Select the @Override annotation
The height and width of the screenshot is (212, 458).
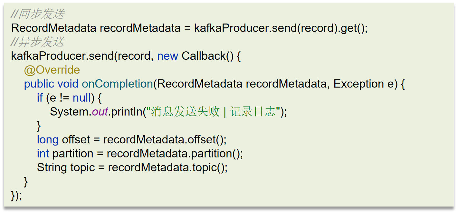pyautogui.click(x=52, y=70)
